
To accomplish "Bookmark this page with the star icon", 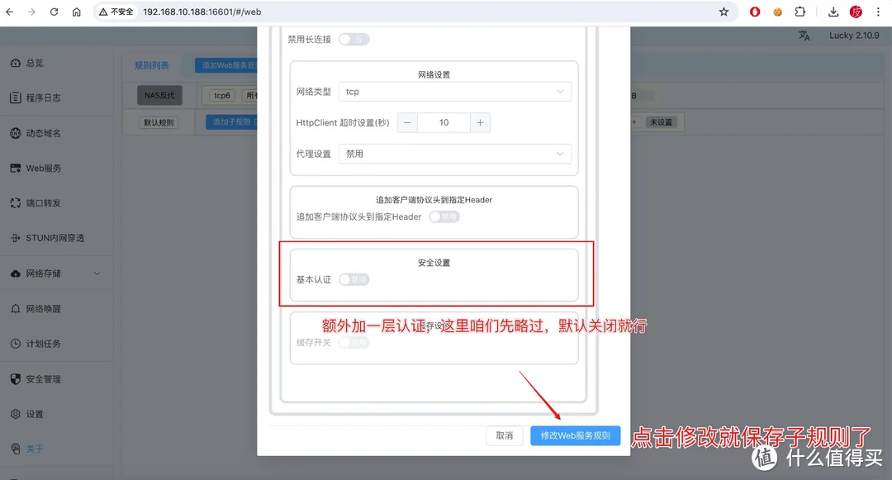I will (724, 12).
